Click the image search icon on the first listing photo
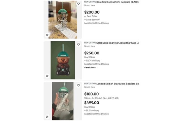 click(47, 35)
